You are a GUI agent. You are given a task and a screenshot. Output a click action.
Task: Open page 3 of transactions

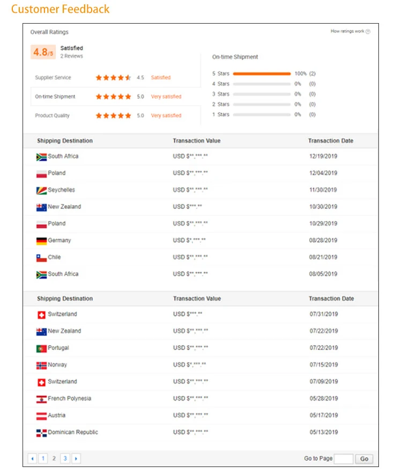pyautogui.click(x=65, y=458)
